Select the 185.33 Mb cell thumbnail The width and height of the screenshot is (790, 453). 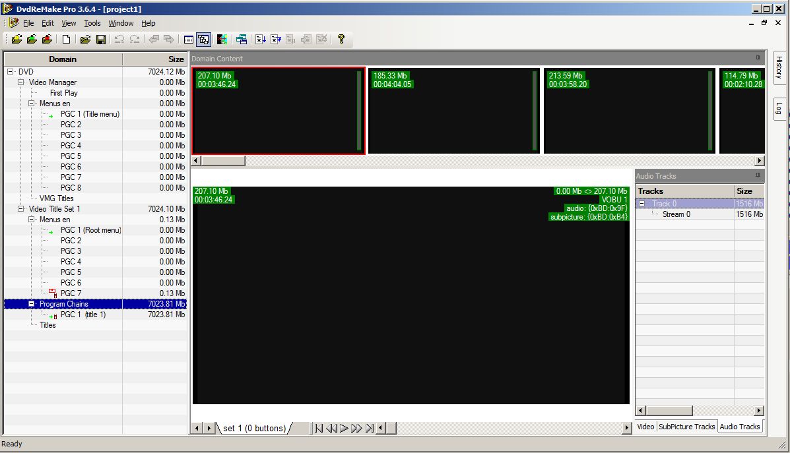(453, 111)
